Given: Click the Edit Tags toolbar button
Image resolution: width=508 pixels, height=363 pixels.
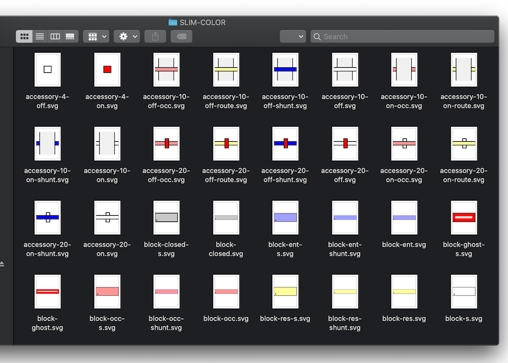Looking at the screenshot, I should 181,36.
